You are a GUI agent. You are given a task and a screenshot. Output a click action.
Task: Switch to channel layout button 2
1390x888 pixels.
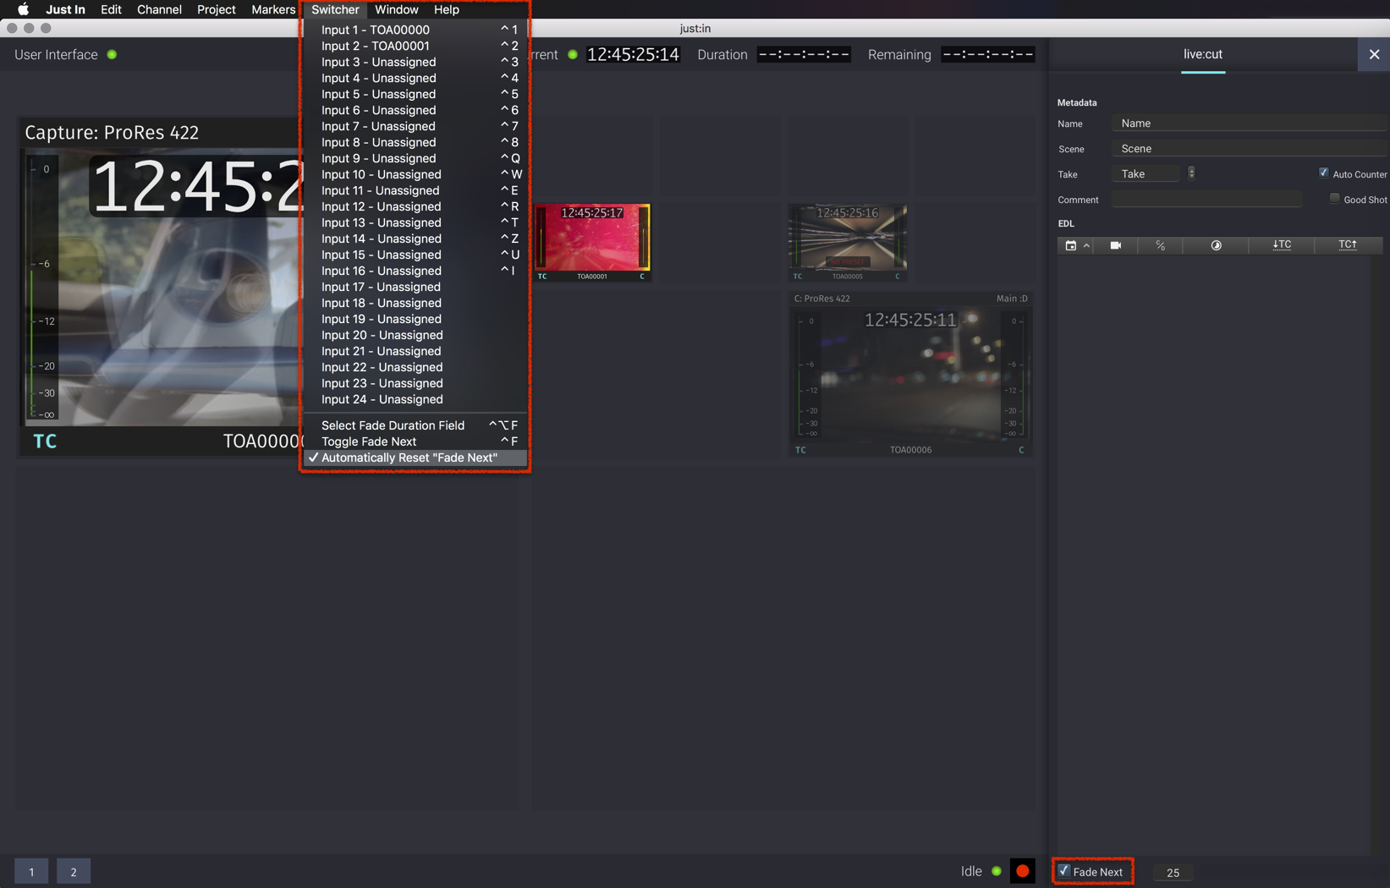74,871
